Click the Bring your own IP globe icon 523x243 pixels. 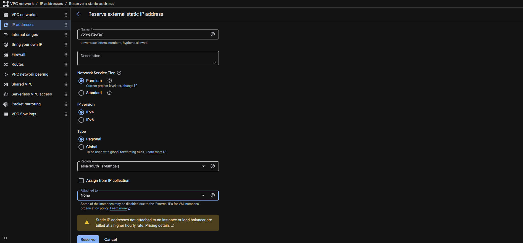pos(6,45)
